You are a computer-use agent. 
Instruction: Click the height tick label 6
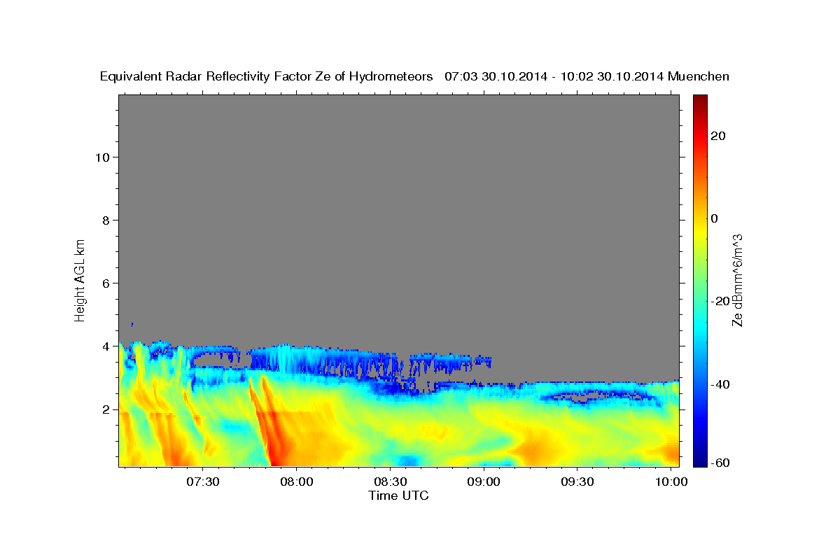pyautogui.click(x=106, y=283)
